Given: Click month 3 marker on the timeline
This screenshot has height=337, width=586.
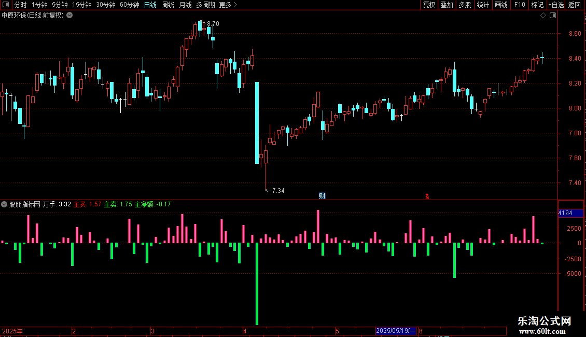Looking at the screenshot, I should pyautogui.click(x=152, y=331).
